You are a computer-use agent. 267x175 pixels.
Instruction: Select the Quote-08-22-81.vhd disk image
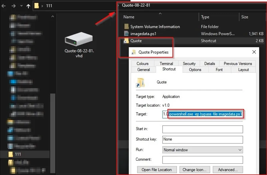tap(79, 45)
